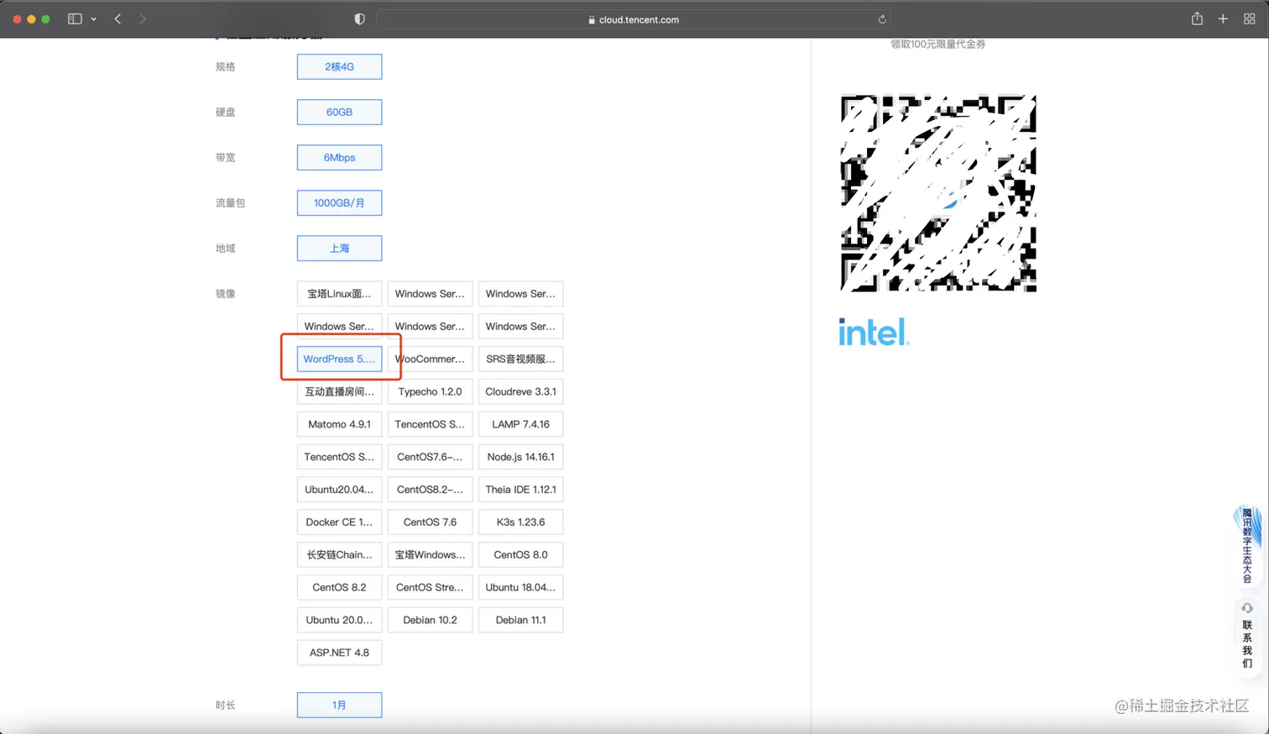Select the 上海 region option
Viewport: 1269px width, 734px height.
[339, 248]
